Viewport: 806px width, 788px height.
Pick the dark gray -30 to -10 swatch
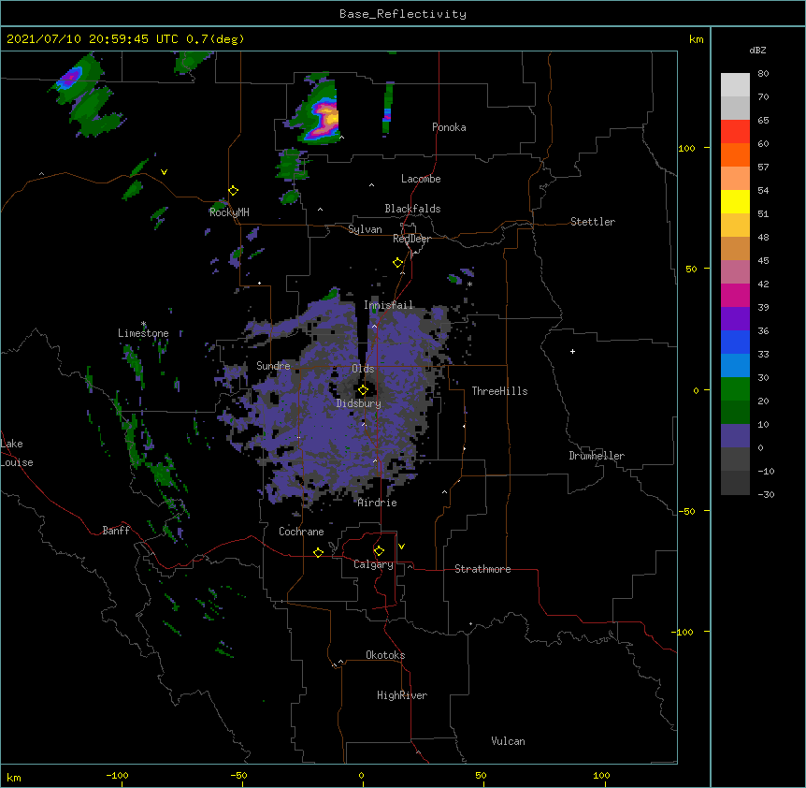(x=735, y=483)
